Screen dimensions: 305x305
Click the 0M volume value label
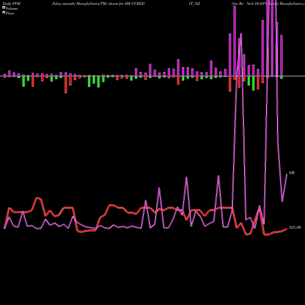coord(292,173)
